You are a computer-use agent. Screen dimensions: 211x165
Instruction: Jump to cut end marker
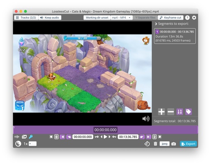pos(148,137)
